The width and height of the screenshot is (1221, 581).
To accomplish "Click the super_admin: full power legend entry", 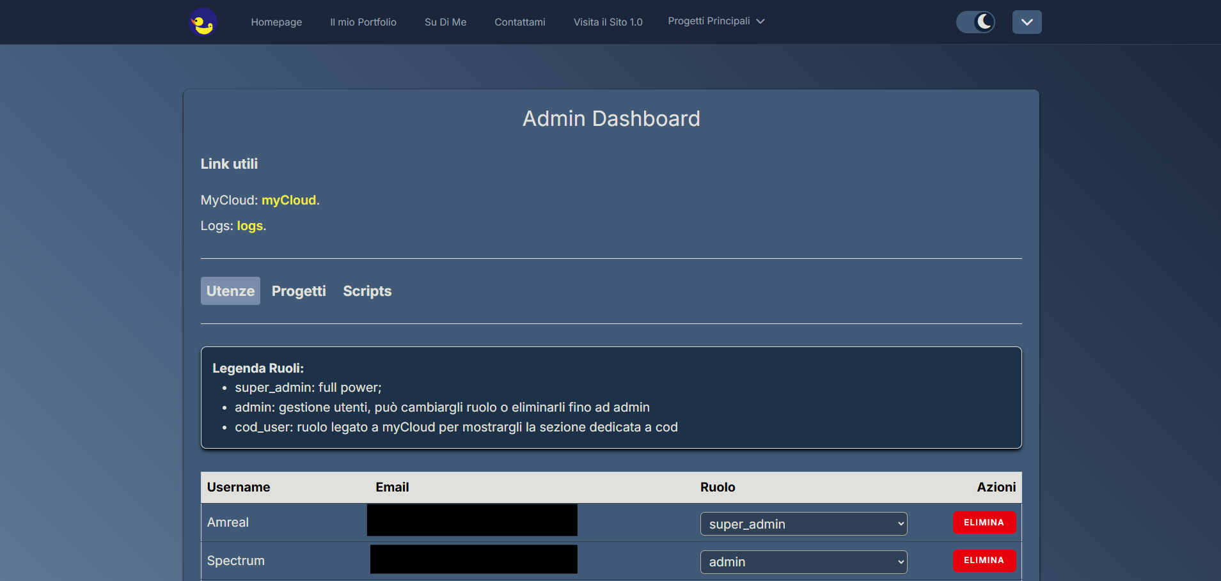I will pos(308,387).
